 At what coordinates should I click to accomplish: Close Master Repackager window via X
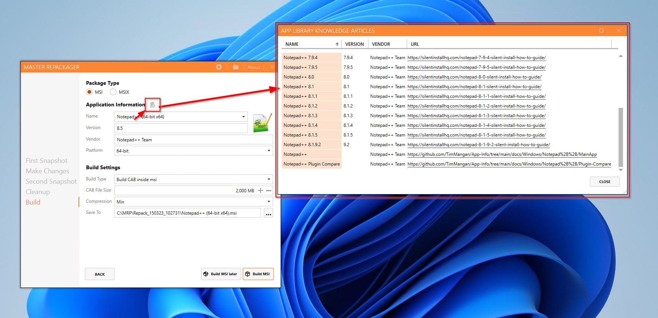coord(272,67)
